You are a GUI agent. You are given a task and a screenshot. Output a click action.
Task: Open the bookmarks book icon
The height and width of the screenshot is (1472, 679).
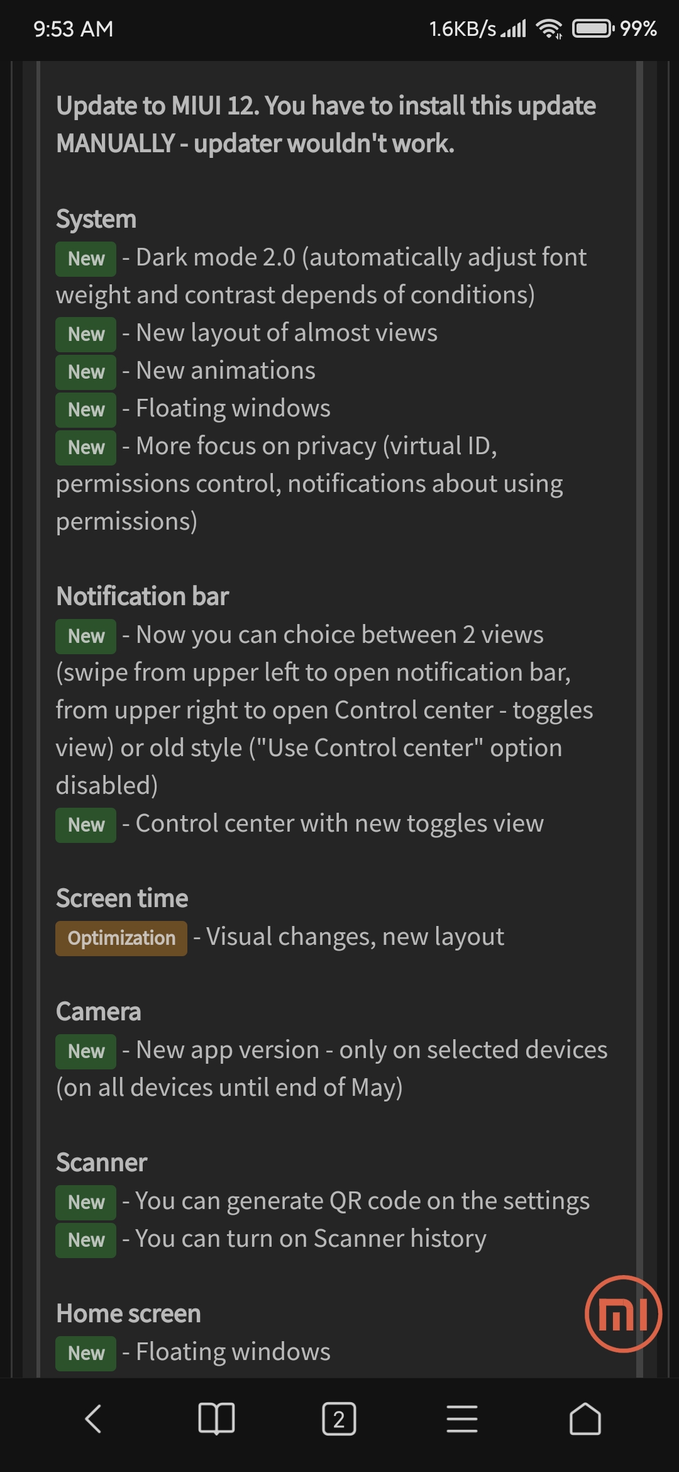(x=216, y=1419)
